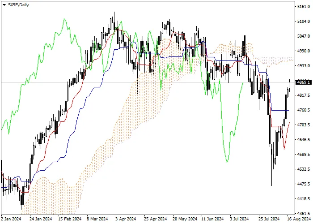The image size is (313, 224).
Task: Click the 11 Jun 2024 date label
Action: pos(212,219)
